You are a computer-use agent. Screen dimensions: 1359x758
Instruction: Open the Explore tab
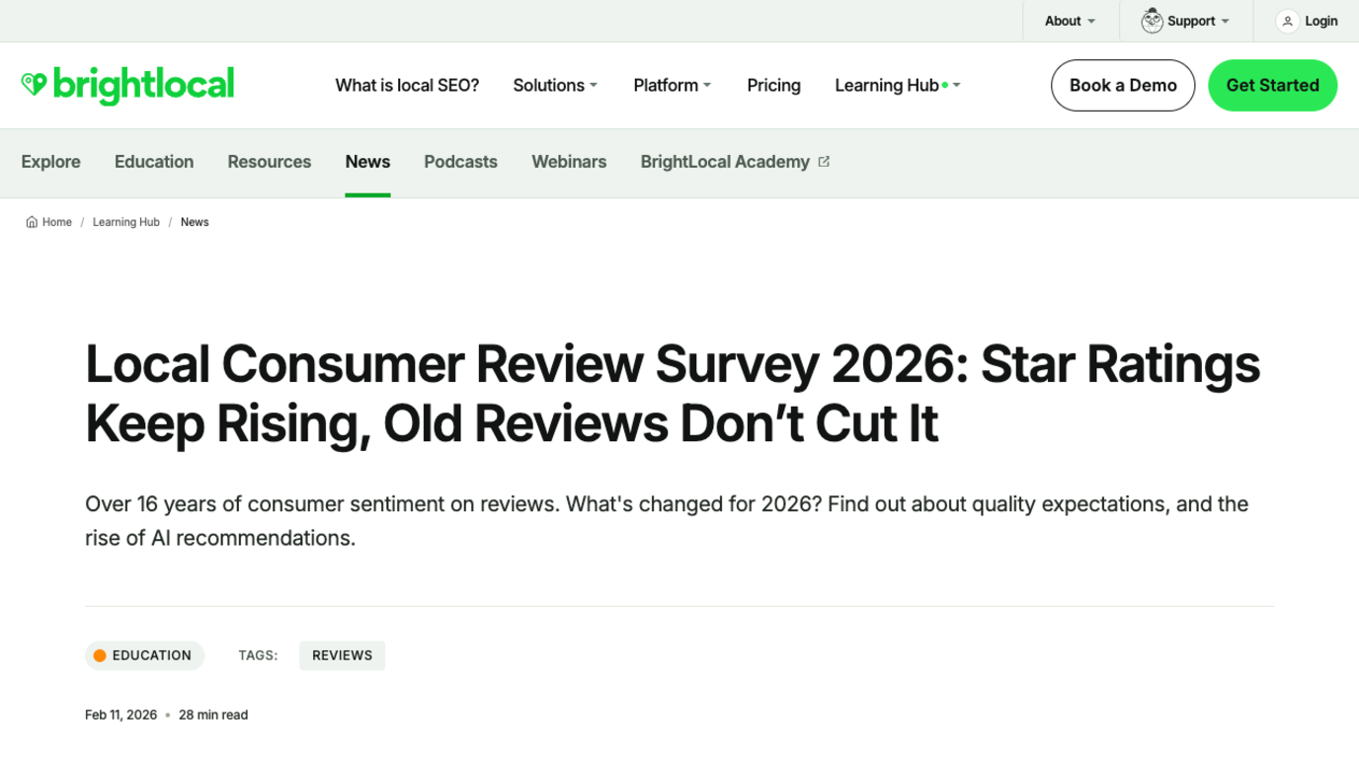click(x=51, y=162)
